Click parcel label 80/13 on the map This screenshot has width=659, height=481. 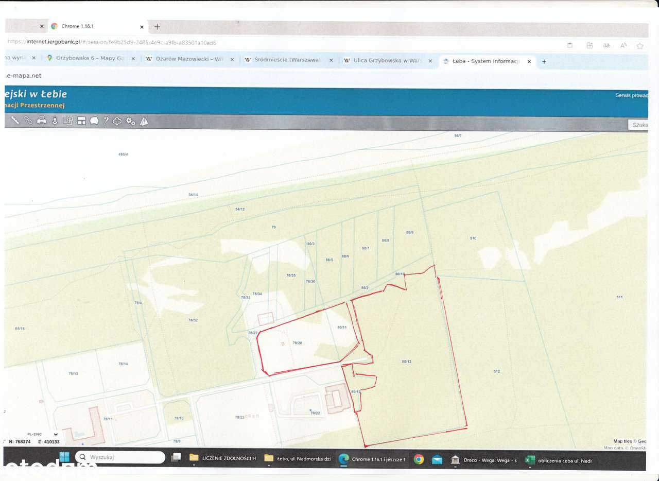coord(407,362)
